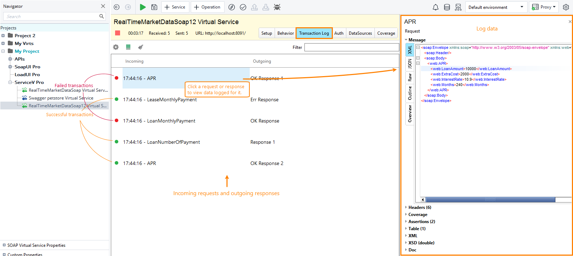
Task: Clear the transaction log with the broom icon
Action: (x=141, y=47)
